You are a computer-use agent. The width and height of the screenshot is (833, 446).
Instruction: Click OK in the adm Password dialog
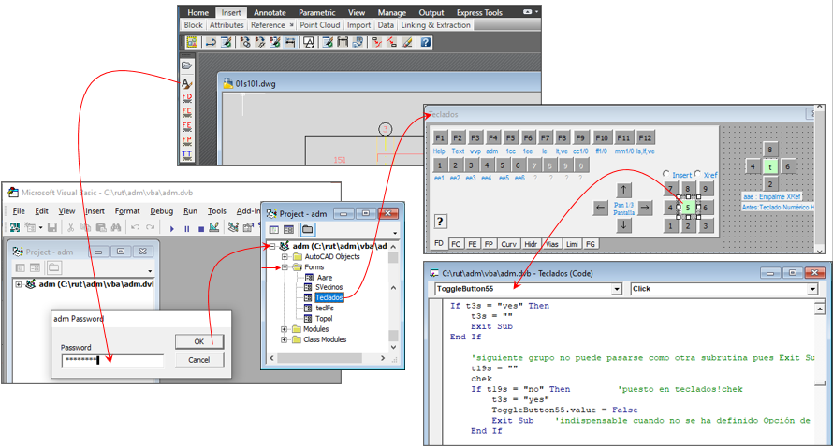click(x=199, y=341)
